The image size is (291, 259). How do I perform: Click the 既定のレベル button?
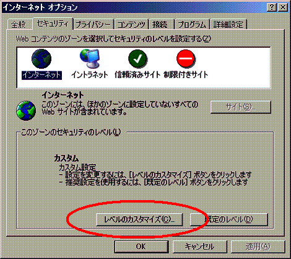[x=228, y=219]
